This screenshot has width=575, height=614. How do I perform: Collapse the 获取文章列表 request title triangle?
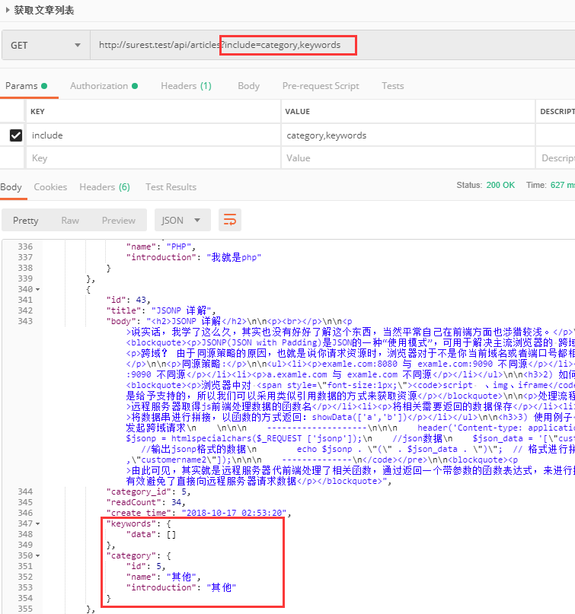tap(8, 10)
